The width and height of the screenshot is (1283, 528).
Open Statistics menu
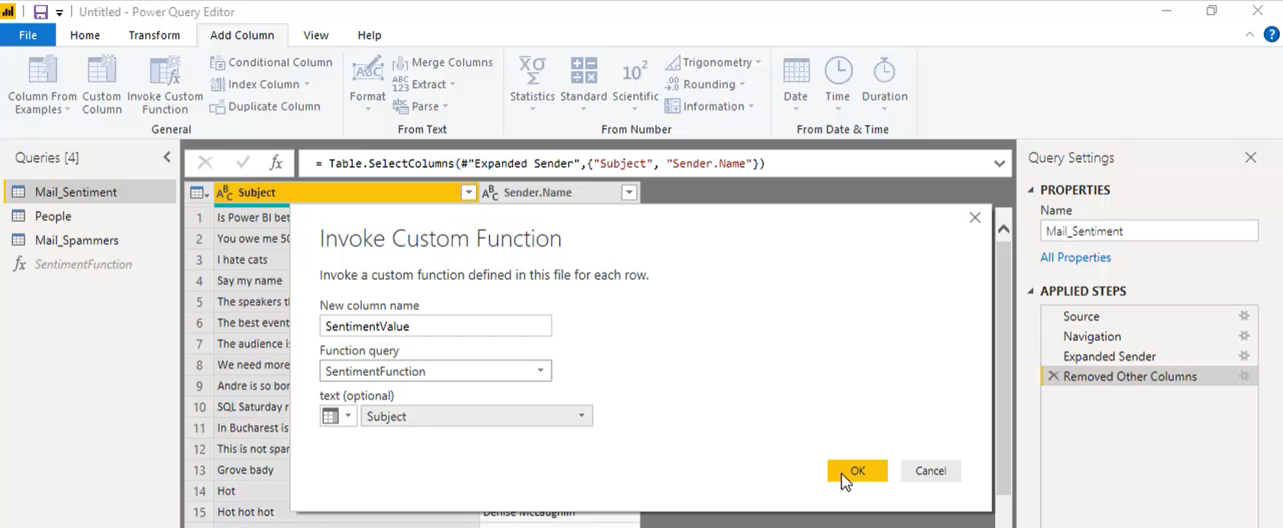[532, 85]
